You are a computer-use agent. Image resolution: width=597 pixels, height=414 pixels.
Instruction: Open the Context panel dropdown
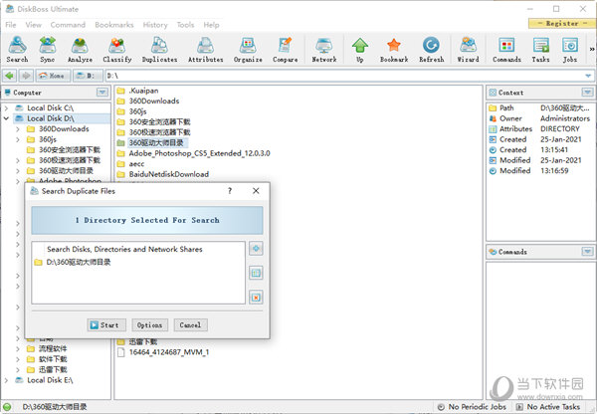[x=587, y=93]
